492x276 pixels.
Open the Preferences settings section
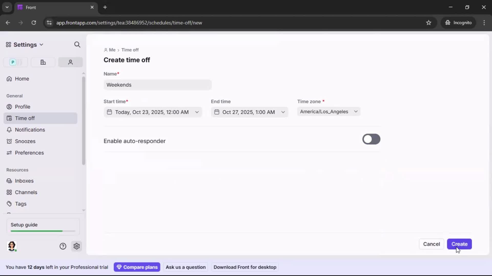tap(29, 153)
